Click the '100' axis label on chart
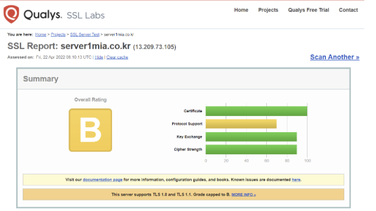The width and height of the screenshot is (376, 211). coord(307,160)
